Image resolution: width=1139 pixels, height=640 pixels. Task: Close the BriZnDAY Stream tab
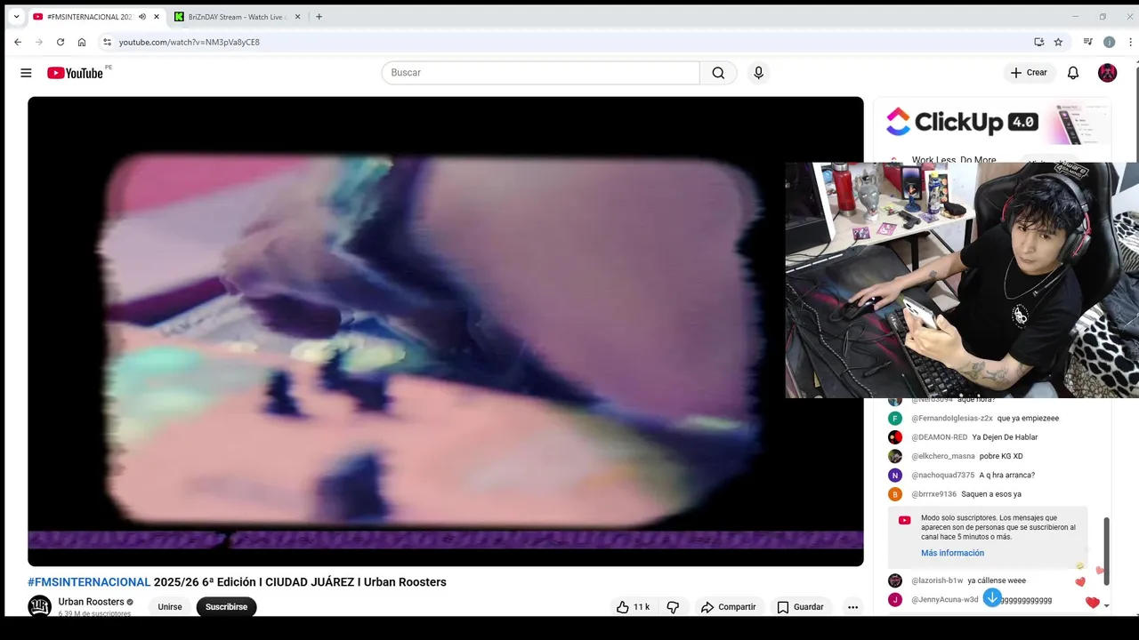298,17
